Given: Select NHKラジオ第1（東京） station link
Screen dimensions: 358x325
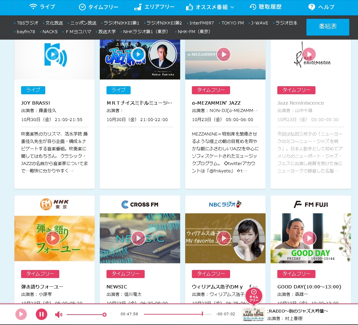Looking at the screenshot, I should [145, 32].
